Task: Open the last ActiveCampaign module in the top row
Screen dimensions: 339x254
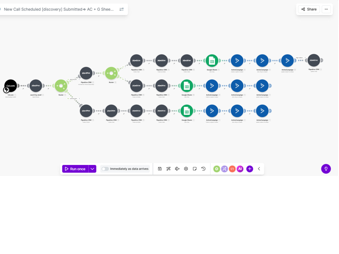Action: (x=287, y=61)
